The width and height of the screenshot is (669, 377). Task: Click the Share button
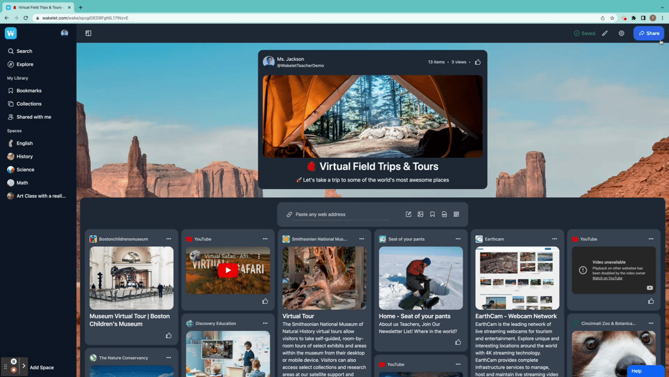click(x=648, y=33)
